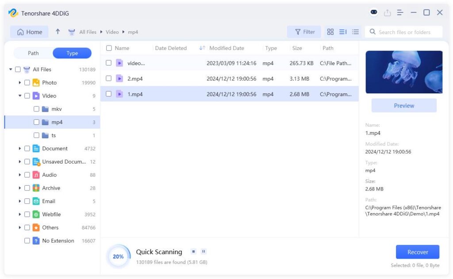Click the Preview button
Image resolution: width=453 pixels, height=279 pixels.
pos(404,106)
